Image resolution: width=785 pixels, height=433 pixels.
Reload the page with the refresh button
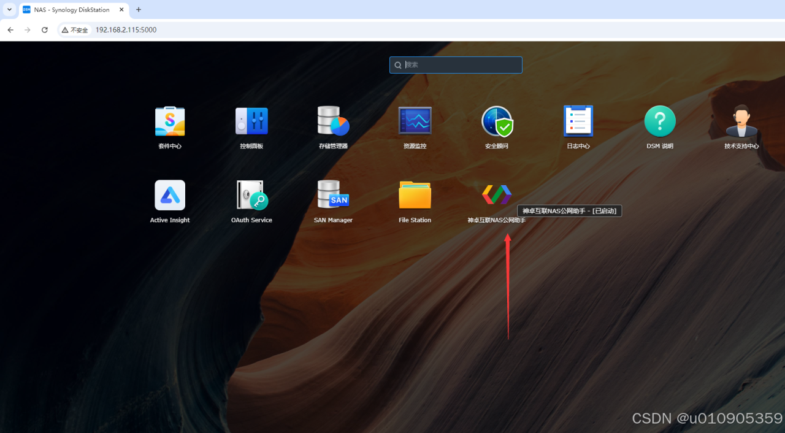(x=45, y=30)
